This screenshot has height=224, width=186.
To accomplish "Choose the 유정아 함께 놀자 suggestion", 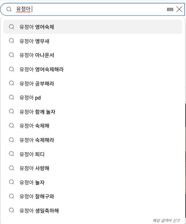I will (x=92, y=112).
